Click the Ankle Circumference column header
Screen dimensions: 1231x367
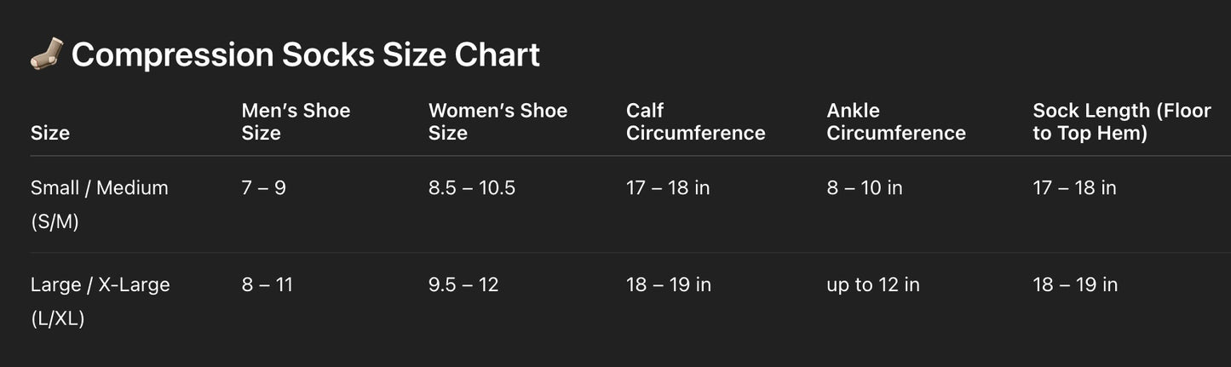click(x=895, y=122)
